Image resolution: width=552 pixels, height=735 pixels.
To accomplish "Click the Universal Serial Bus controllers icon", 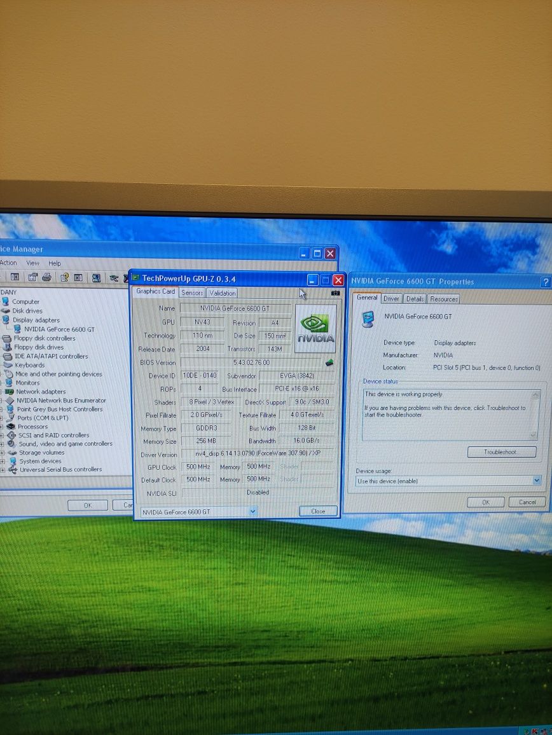I will tap(13, 469).
